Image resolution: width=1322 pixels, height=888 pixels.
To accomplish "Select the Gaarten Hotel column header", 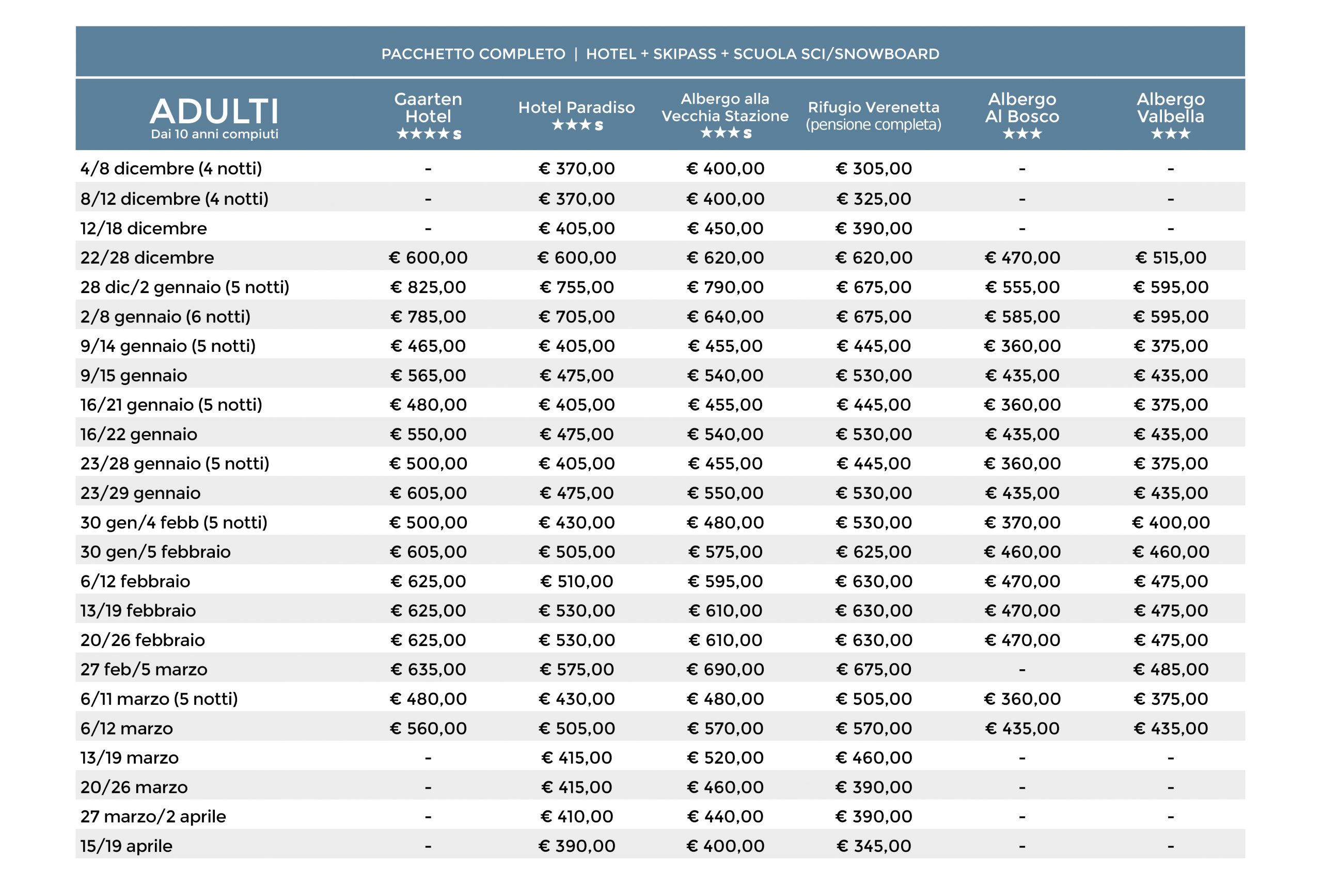I will coord(429,116).
